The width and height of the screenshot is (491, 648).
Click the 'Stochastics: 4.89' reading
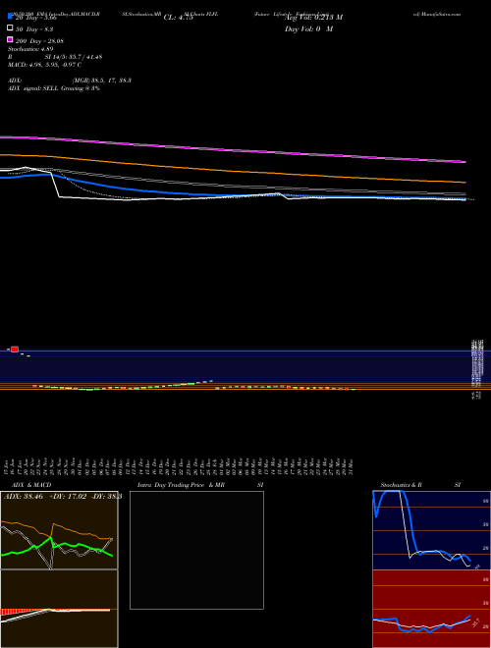[30, 49]
